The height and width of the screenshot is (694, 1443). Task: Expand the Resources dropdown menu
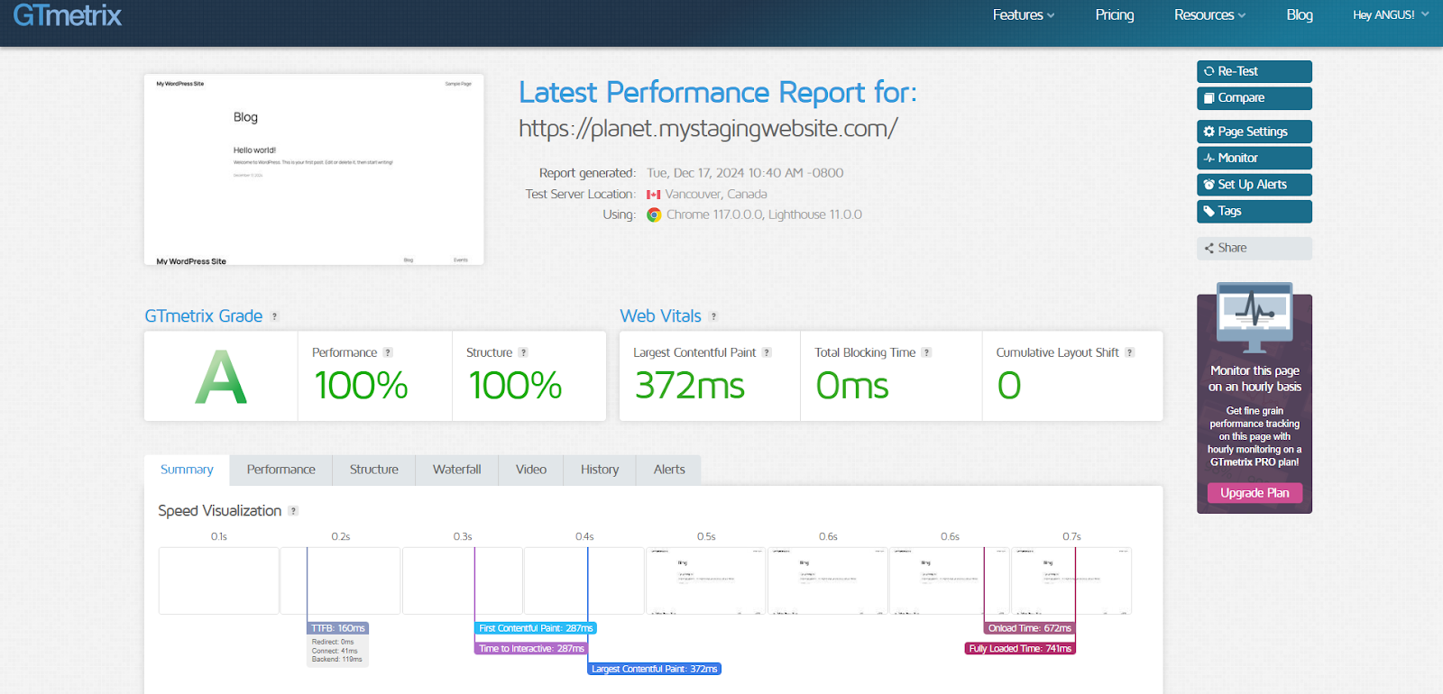tap(1209, 15)
